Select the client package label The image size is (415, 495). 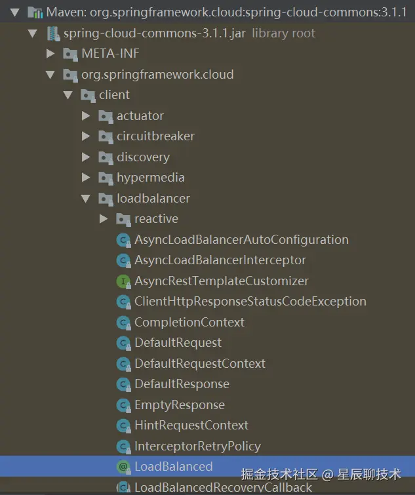pos(114,95)
